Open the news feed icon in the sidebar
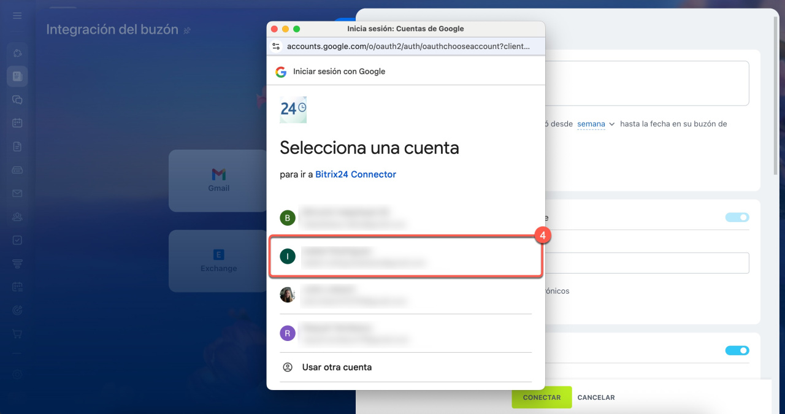785x414 pixels. [17, 76]
